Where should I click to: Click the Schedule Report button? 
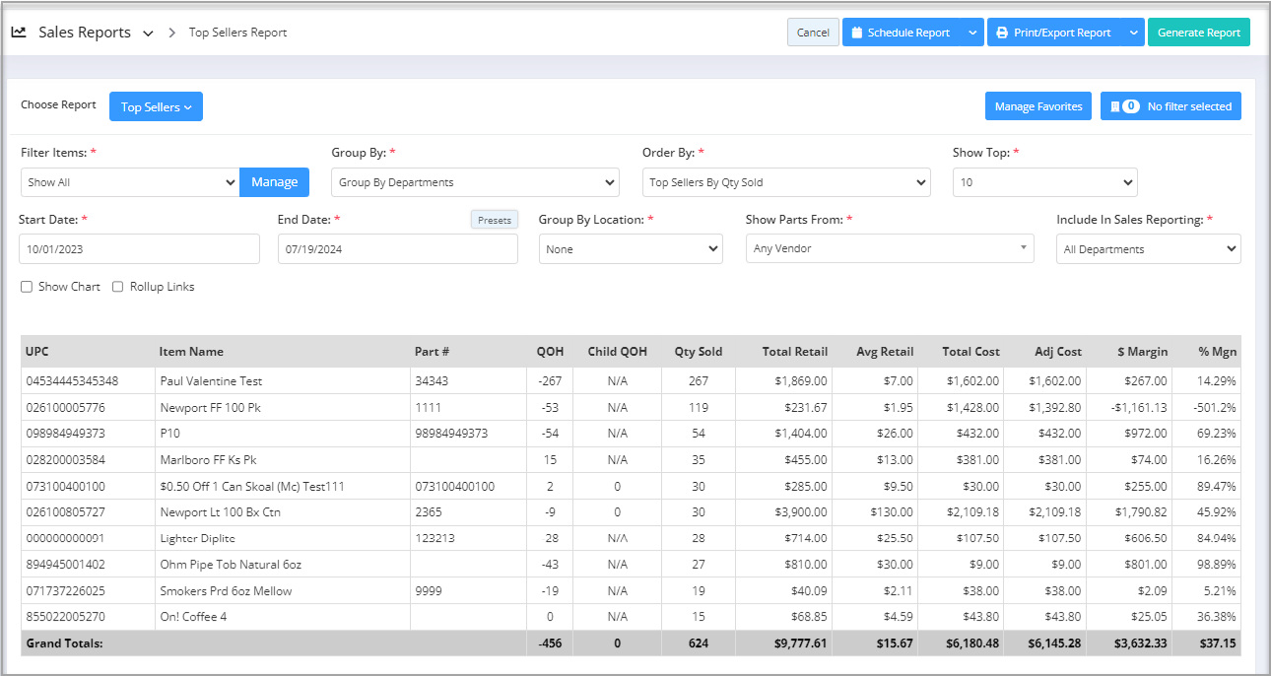pyautogui.click(x=902, y=33)
